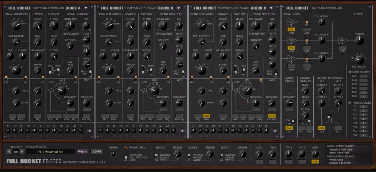376x172 pixels.
Task: Click the empty source button under LAG 1
Action: (259, 161)
